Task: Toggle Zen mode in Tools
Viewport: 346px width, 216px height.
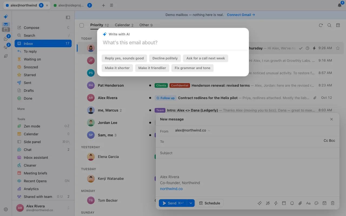Action: pyautogui.click(x=43, y=126)
